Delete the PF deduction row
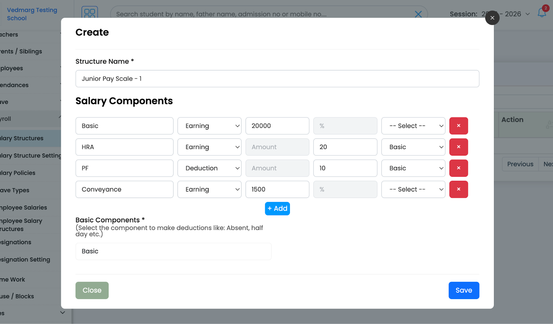The width and height of the screenshot is (553, 324). (x=458, y=168)
